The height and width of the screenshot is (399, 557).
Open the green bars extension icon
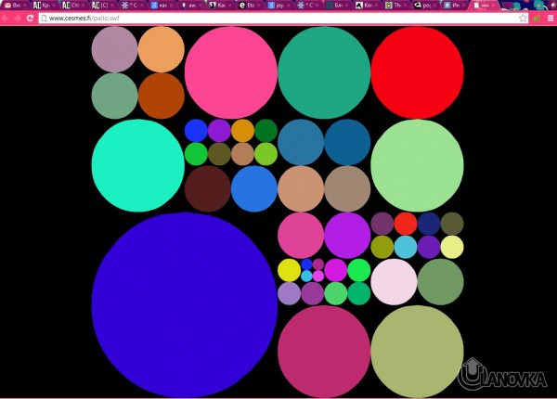click(x=537, y=19)
